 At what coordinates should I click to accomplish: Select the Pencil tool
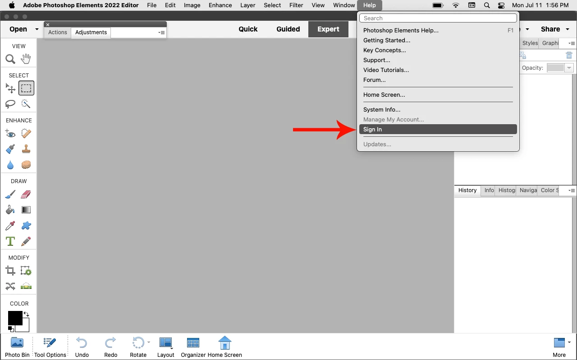tap(26, 241)
